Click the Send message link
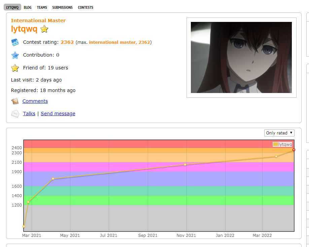This screenshot has width=309, height=247. point(58,114)
